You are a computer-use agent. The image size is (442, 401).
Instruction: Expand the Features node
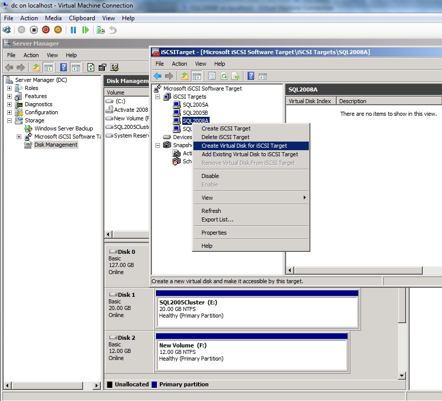tap(9, 96)
